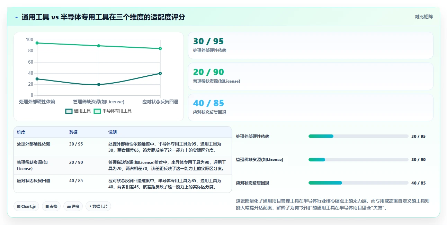
Task: Click the 处理外部硬性依赖 table row name
Action: pos(34,144)
